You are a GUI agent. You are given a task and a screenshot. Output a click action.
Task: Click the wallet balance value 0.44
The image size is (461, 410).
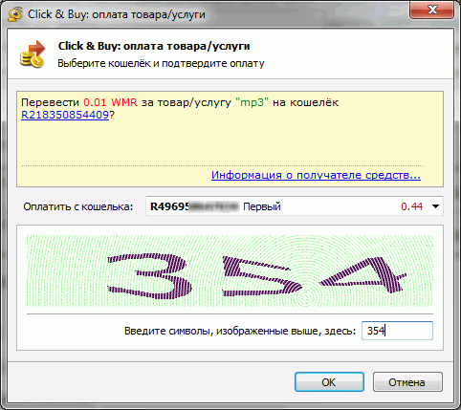coord(411,206)
